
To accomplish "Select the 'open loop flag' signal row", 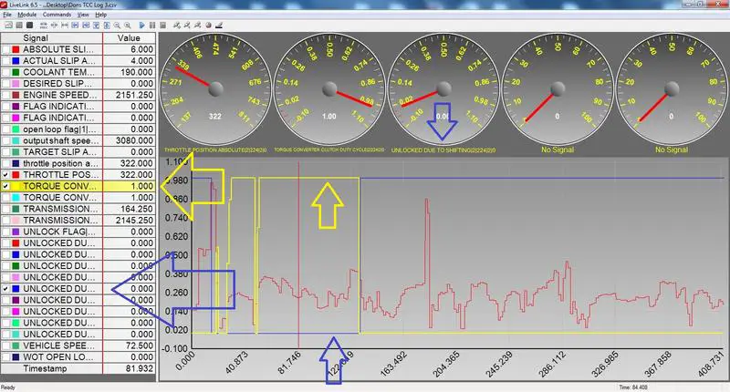I will coord(78,129).
